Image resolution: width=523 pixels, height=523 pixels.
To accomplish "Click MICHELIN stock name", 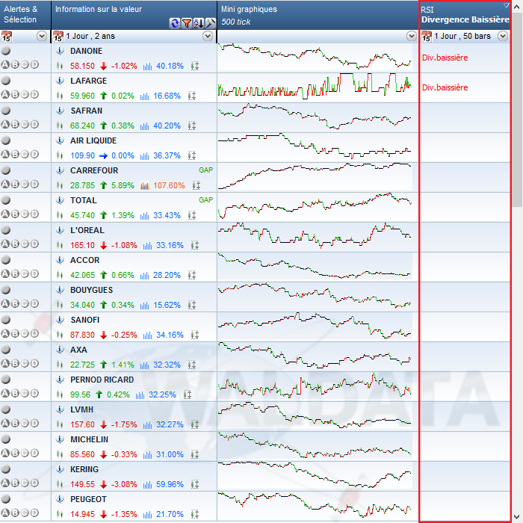I will pyautogui.click(x=89, y=439).
